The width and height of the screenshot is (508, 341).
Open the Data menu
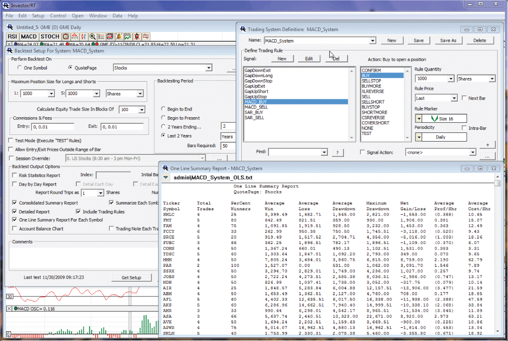point(117,16)
